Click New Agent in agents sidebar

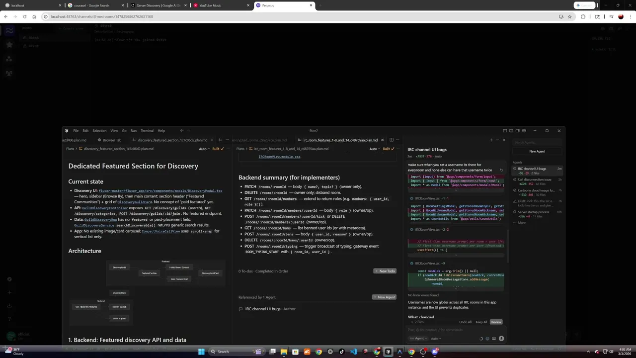[537, 151]
